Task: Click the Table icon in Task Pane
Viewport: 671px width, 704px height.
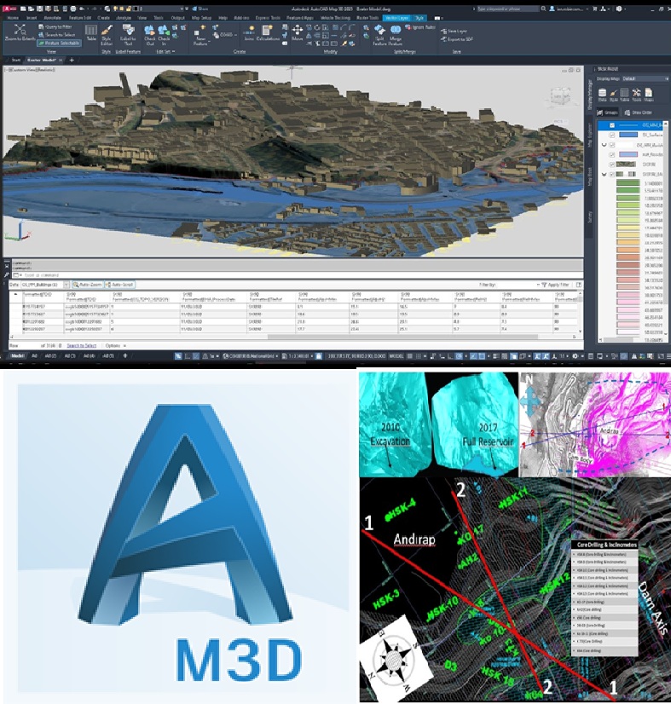Action: pyautogui.click(x=625, y=95)
